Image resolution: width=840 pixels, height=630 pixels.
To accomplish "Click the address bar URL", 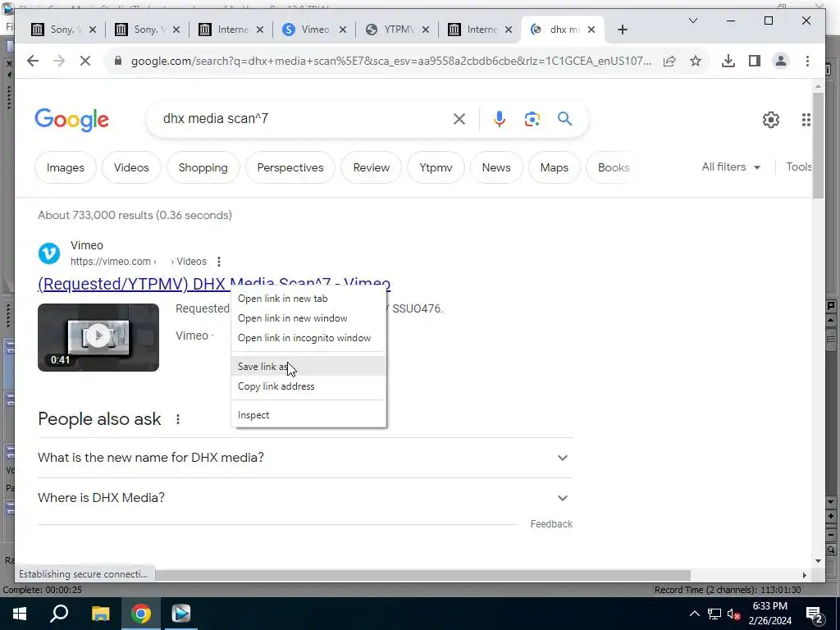I will click(x=391, y=61).
